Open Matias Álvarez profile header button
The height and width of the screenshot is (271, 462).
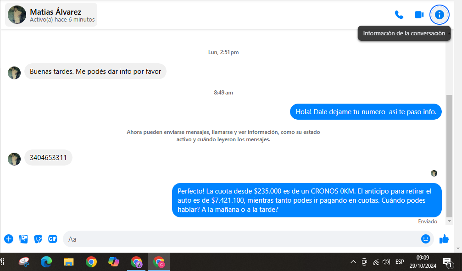click(x=51, y=15)
